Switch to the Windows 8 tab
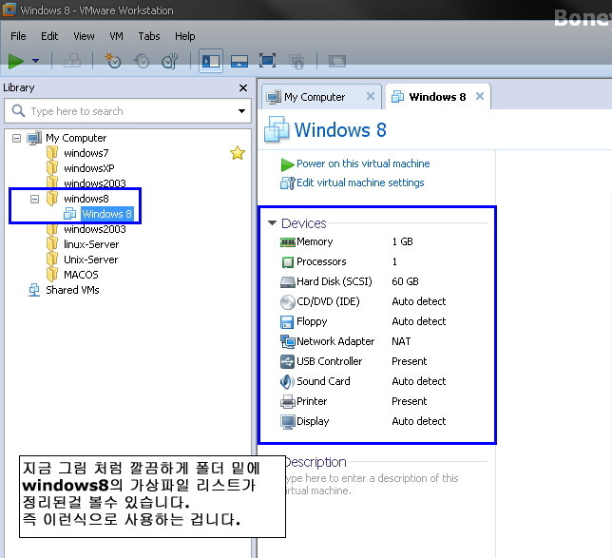This screenshot has height=558, width=612. pyautogui.click(x=437, y=97)
